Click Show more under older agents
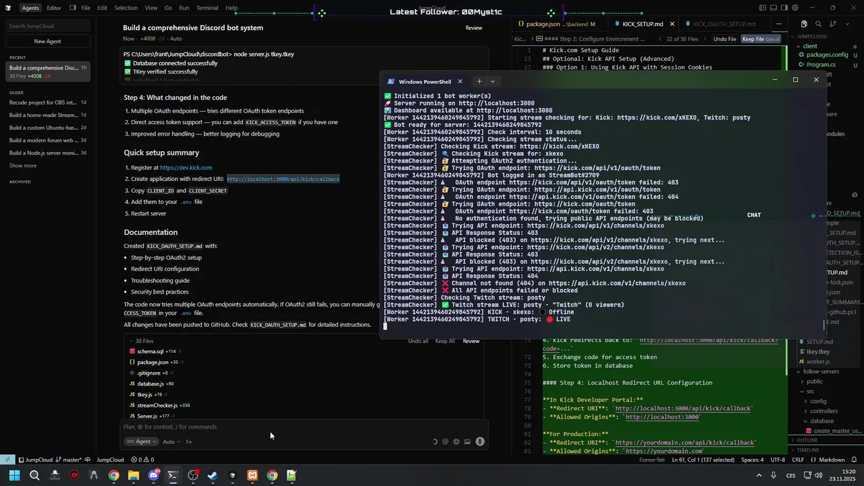The image size is (864, 486). pyautogui.click(x=23, y=165)
